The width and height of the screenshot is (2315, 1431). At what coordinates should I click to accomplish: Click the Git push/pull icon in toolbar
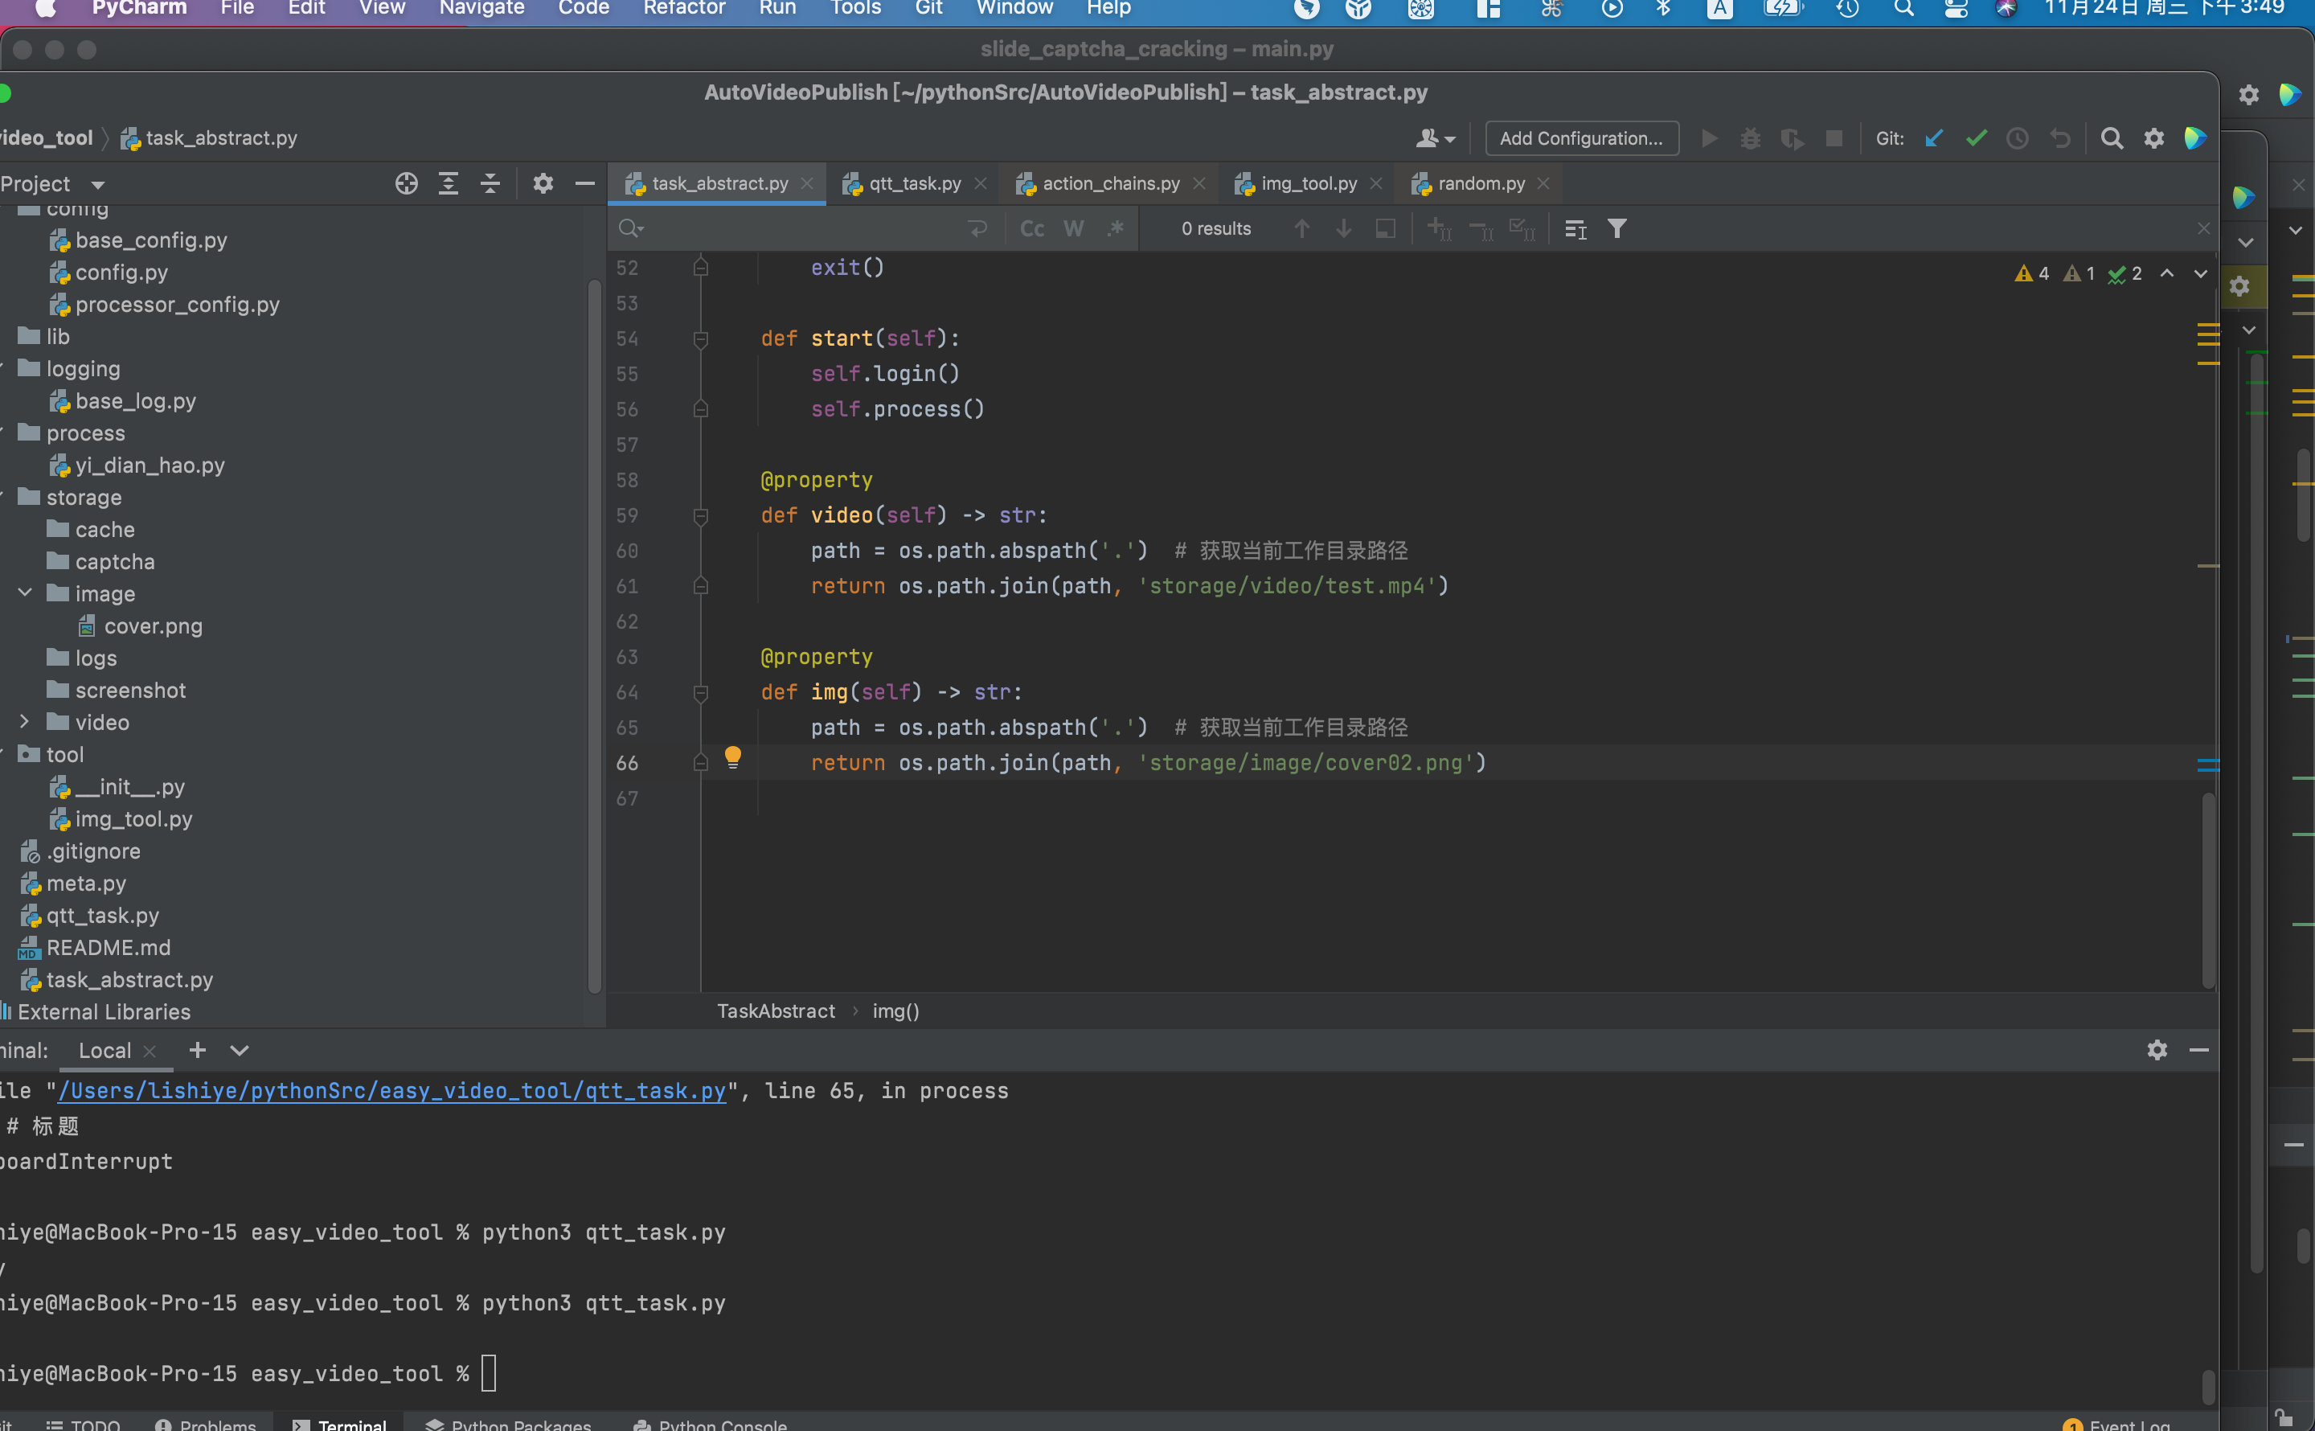(1935, 137)
